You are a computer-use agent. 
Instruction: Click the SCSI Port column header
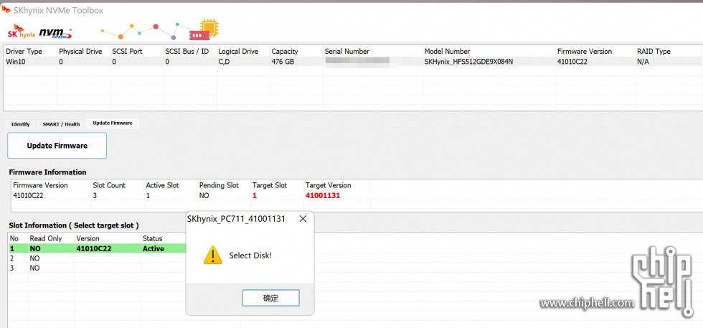[128, 51]
